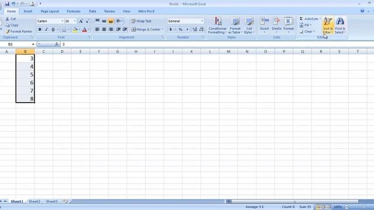The width and height of the screenshot is (374, 210).
Task: Click the Shrink Font icon
Action: 87,21
